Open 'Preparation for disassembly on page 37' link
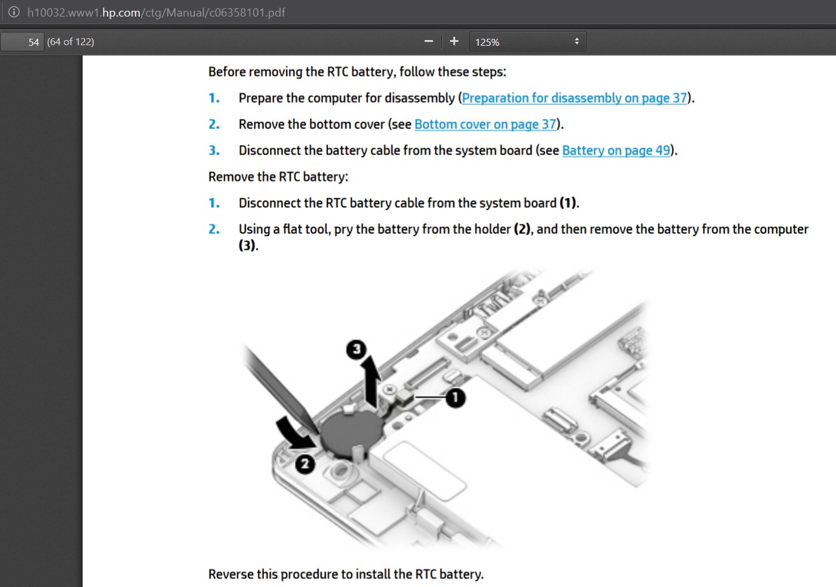 [x=574, y=98]
